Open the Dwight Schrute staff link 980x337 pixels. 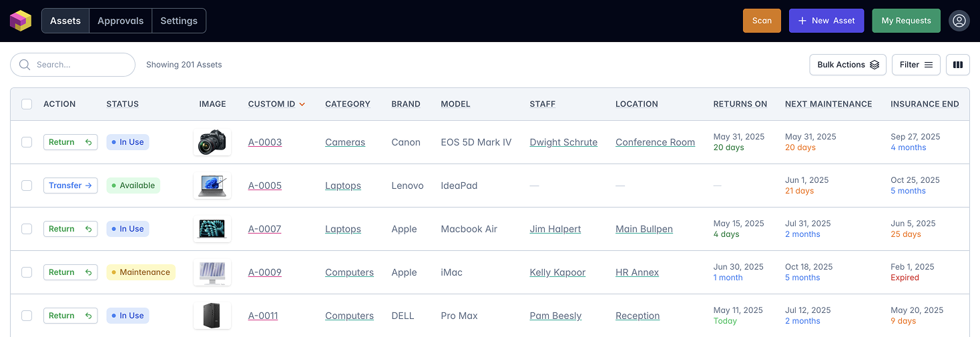coord(563,142)
